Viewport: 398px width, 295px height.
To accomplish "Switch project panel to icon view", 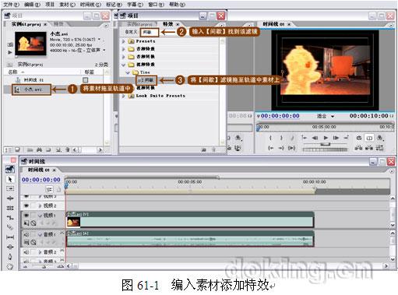I will pyautogui.click(x=17, y=149).
